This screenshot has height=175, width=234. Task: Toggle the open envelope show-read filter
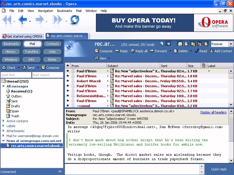[x=180, y=44]
